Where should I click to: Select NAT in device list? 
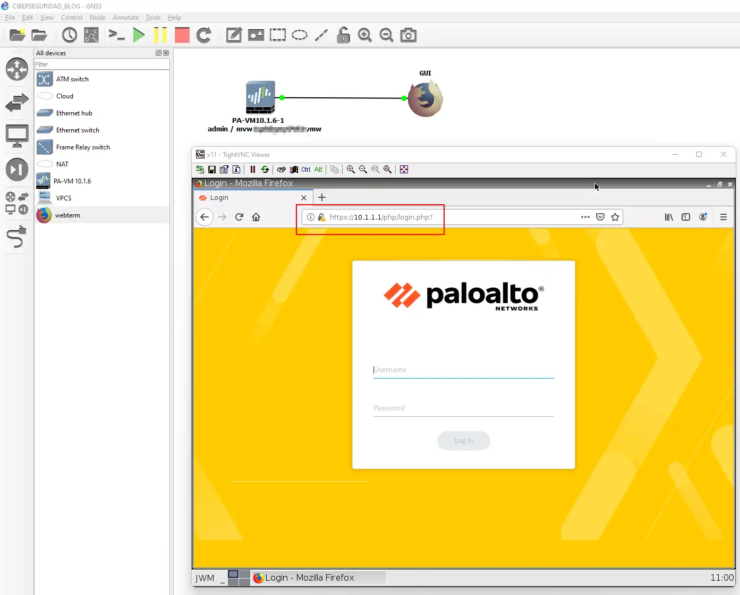[x=102, y=164]
